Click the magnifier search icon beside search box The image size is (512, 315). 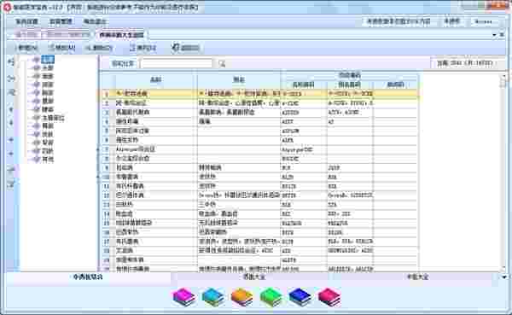coord(223,64)
